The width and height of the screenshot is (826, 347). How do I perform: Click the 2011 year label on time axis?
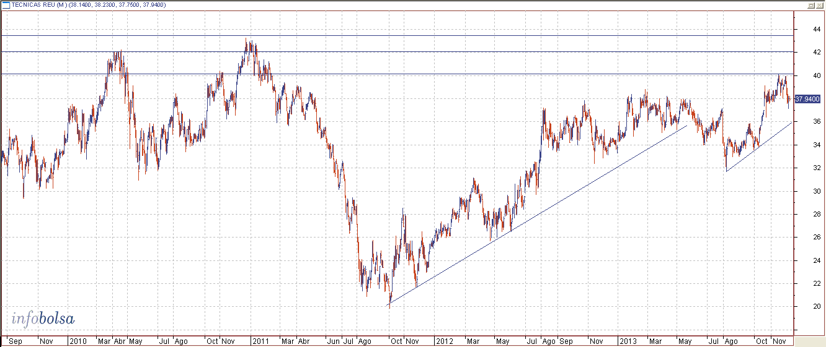pyautogui.click(x=261, y=341)
